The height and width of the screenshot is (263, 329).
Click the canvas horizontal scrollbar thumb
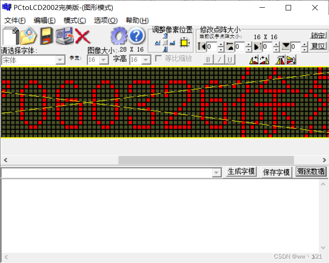(x=206, y=160)
